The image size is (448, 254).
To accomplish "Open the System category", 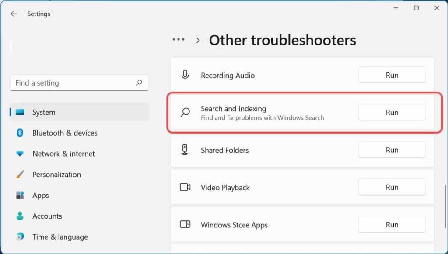I will pyautogui.click(x=80, y=112).
